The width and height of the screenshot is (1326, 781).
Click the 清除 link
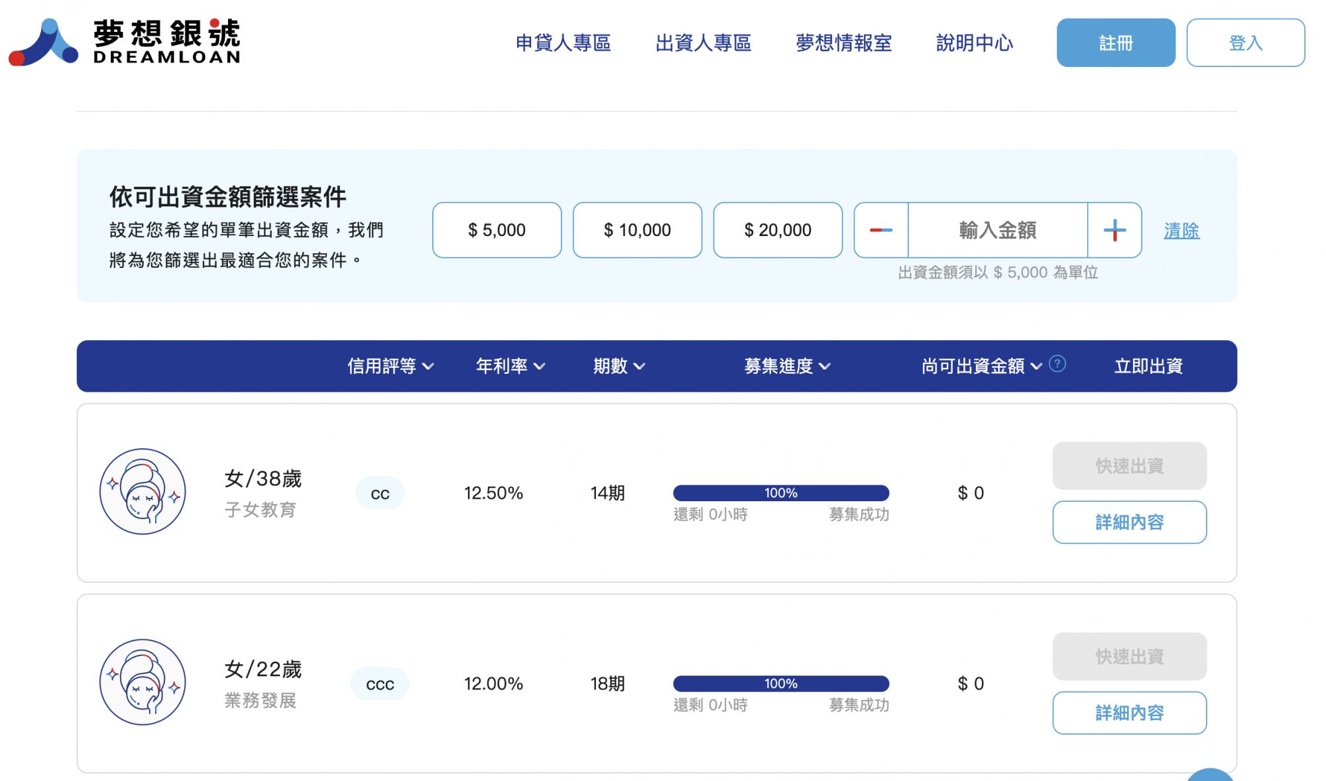point(1181,231)
